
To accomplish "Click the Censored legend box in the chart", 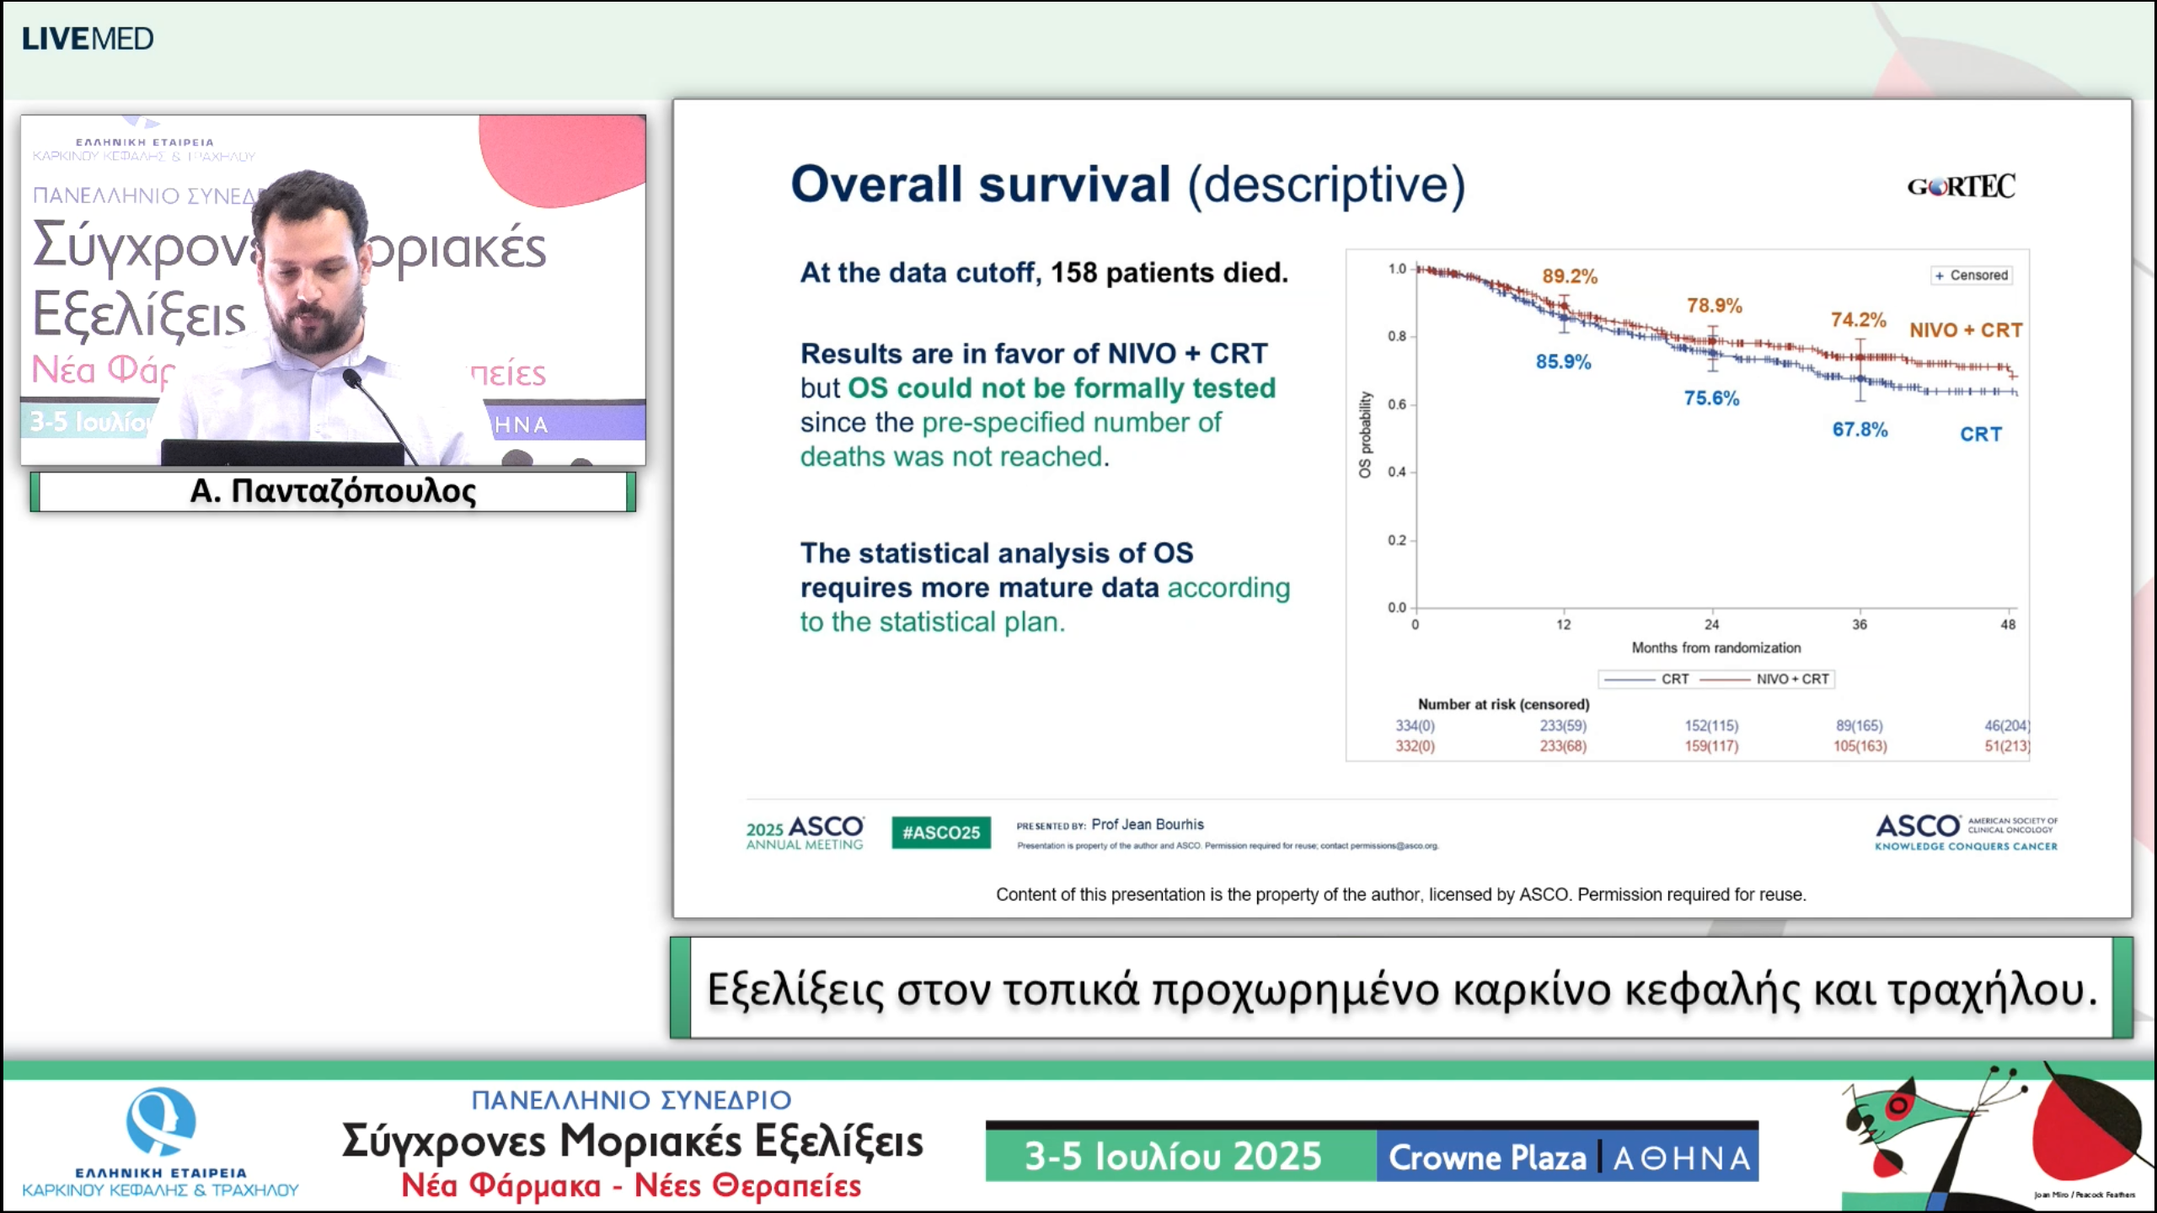I will point(1972,275).
